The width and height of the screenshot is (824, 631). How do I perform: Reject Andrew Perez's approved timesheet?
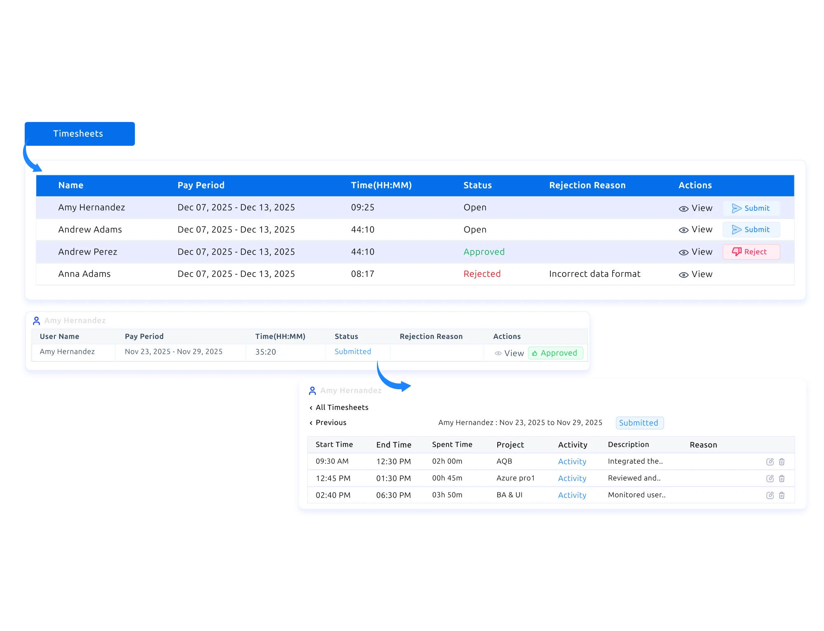point(751,252)
